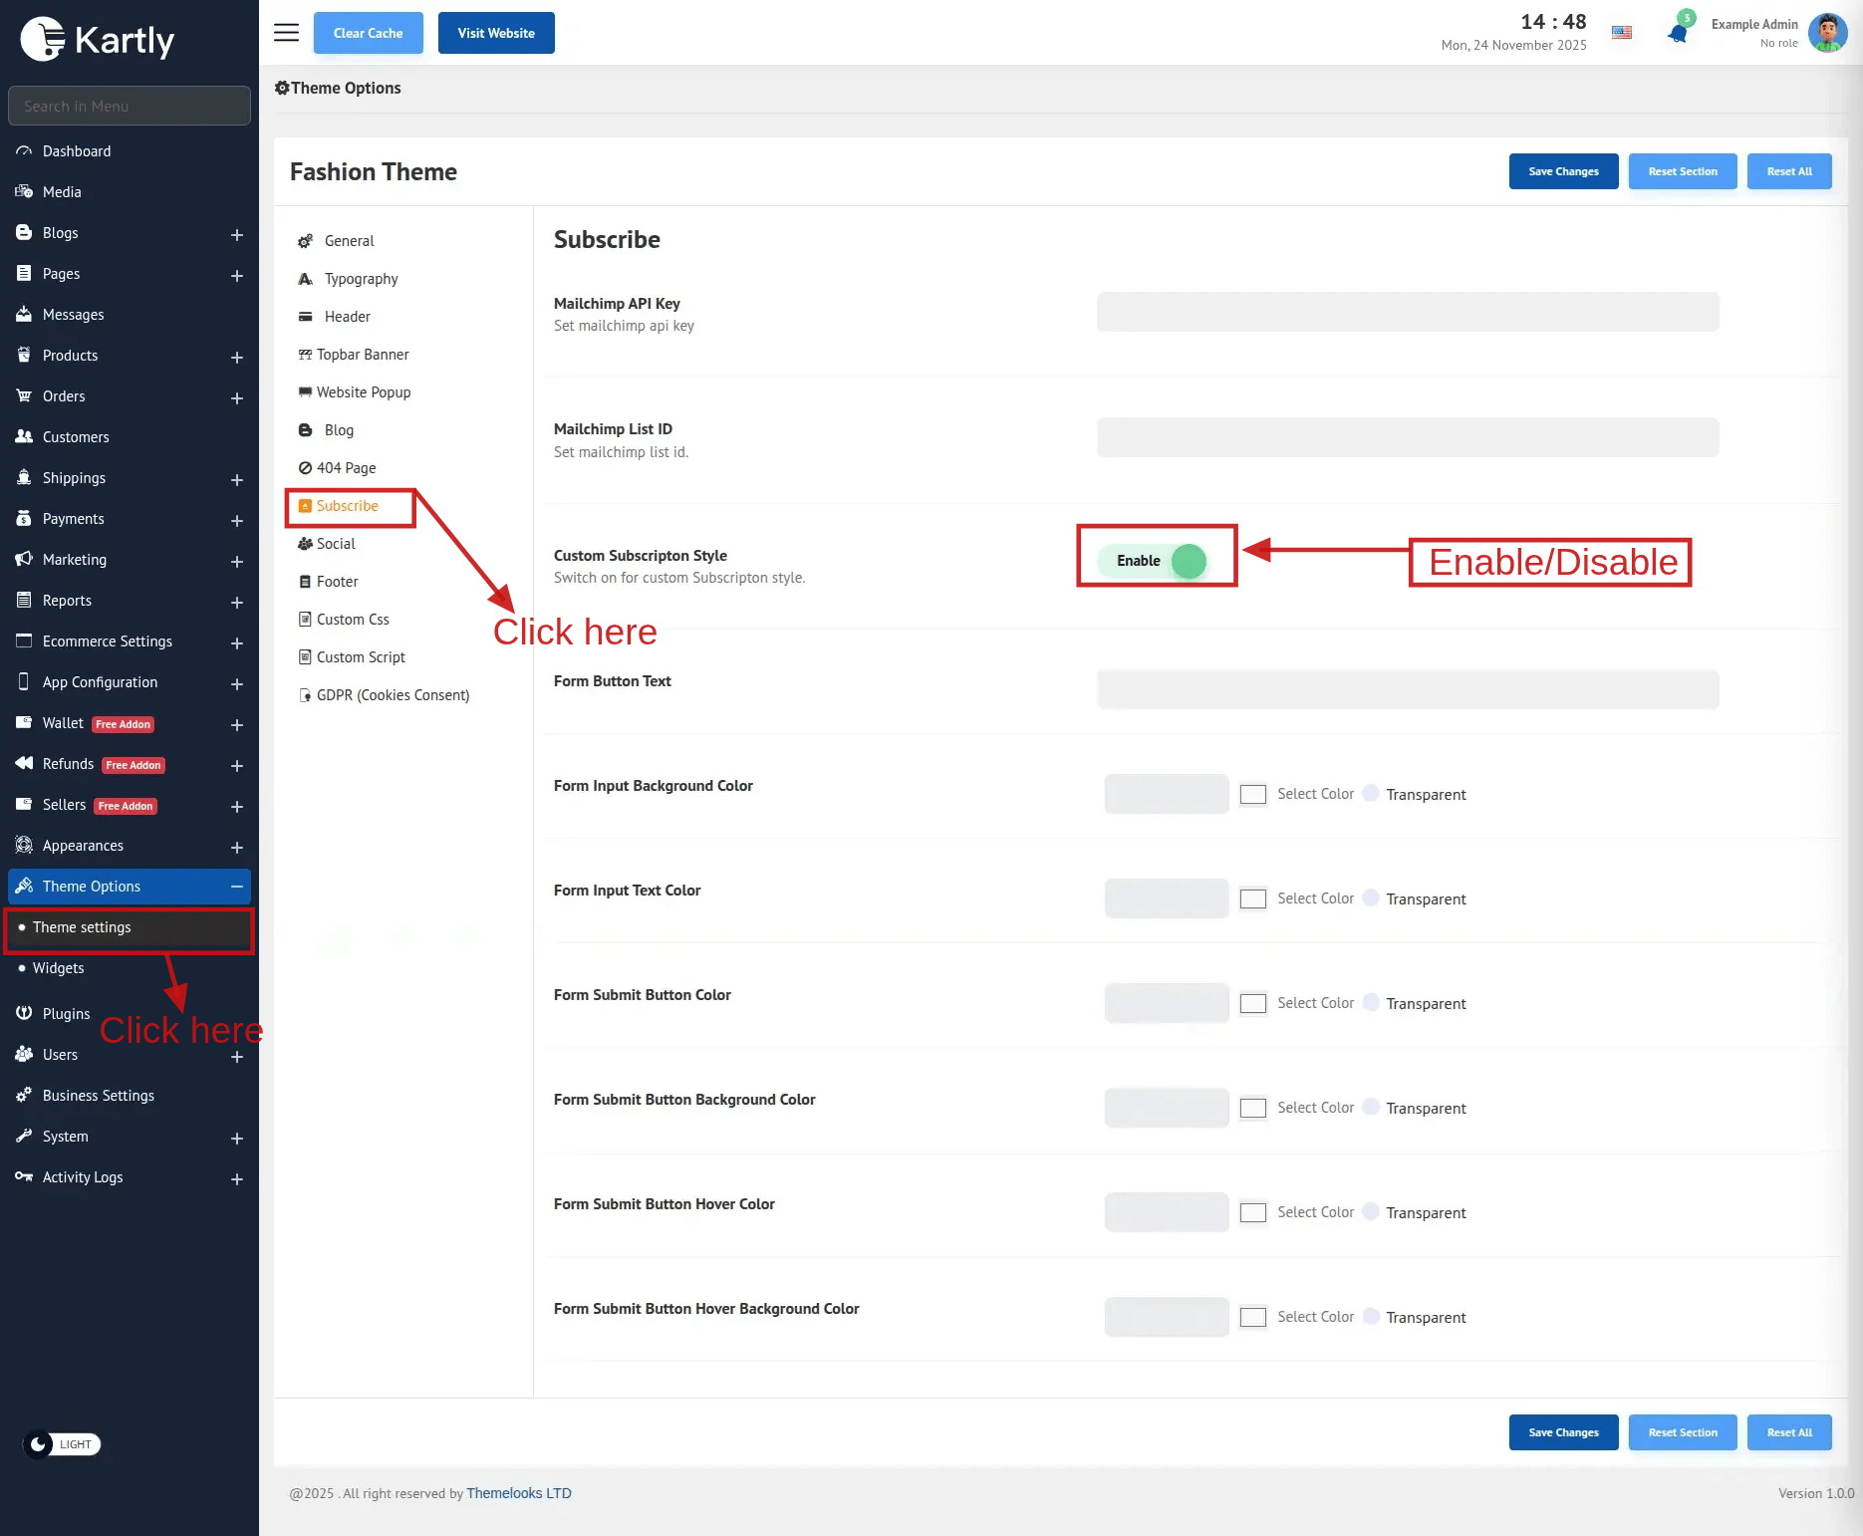Select Transparent for Form Input Background Color
This screenshot has height=1536, width=1863.
[1371, 794]
